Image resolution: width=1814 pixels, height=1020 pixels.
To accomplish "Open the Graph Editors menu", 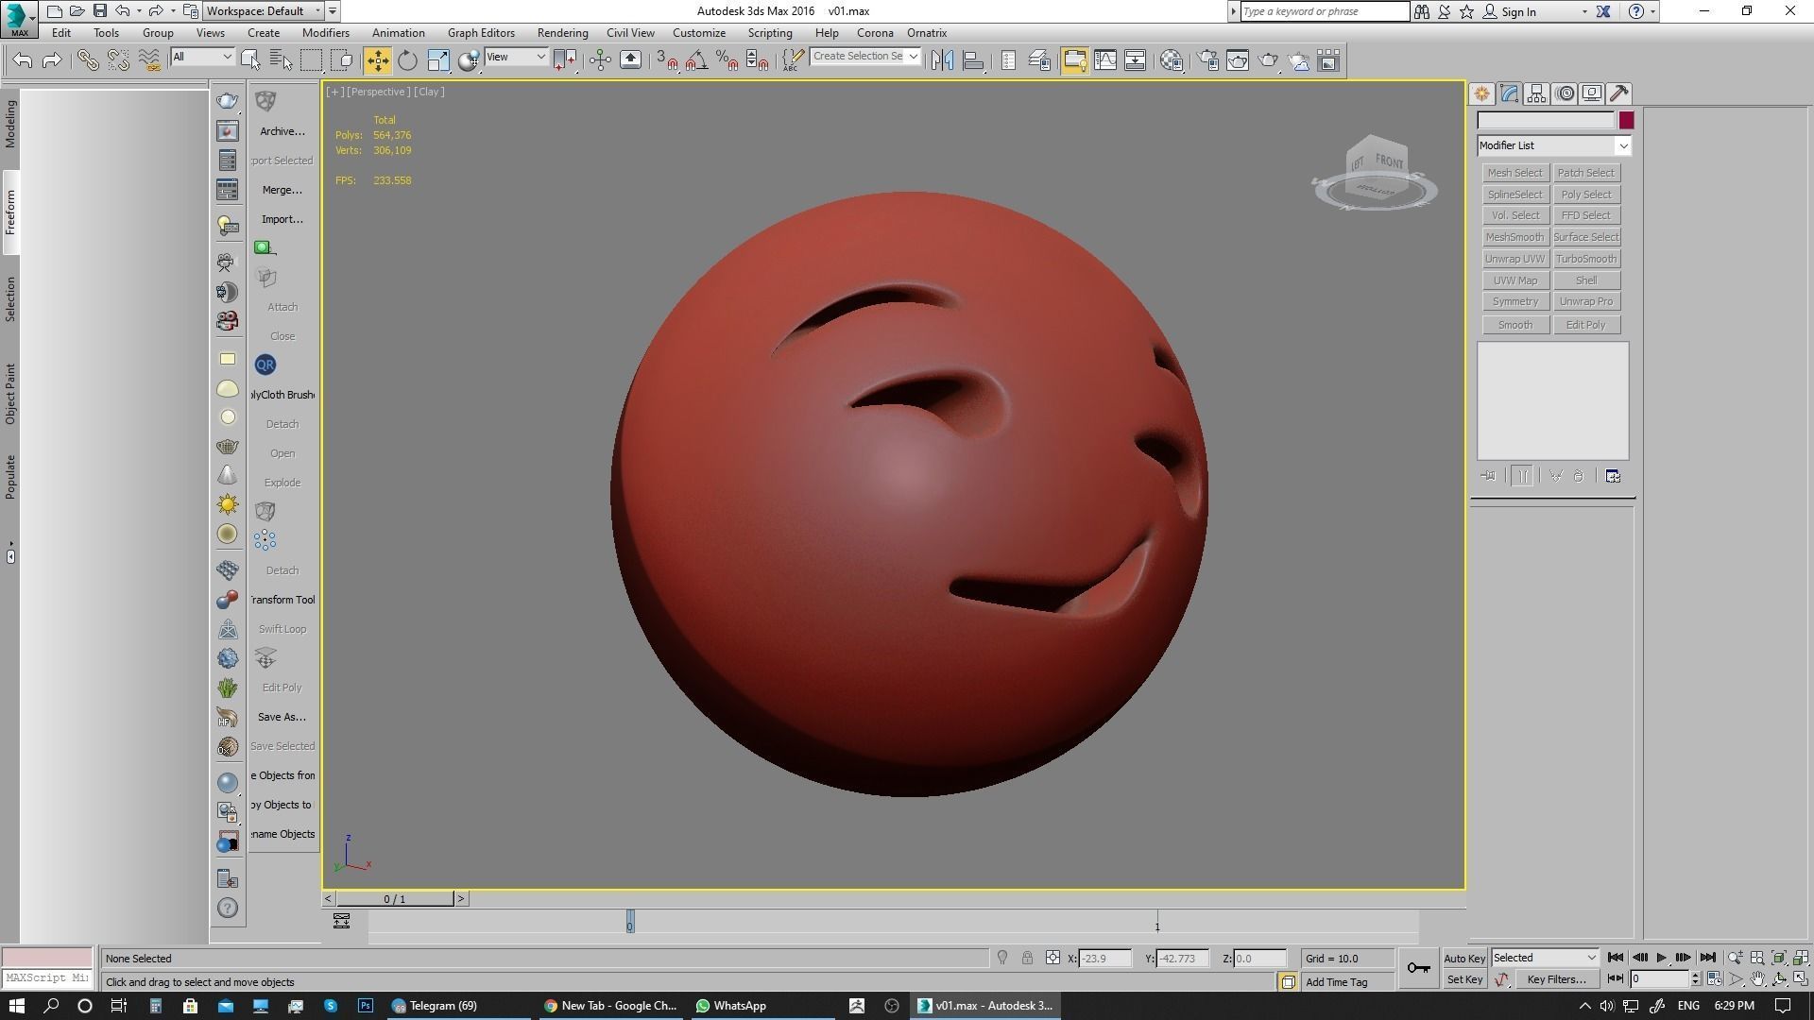I will pyautogui.click(x=481, y=33).
